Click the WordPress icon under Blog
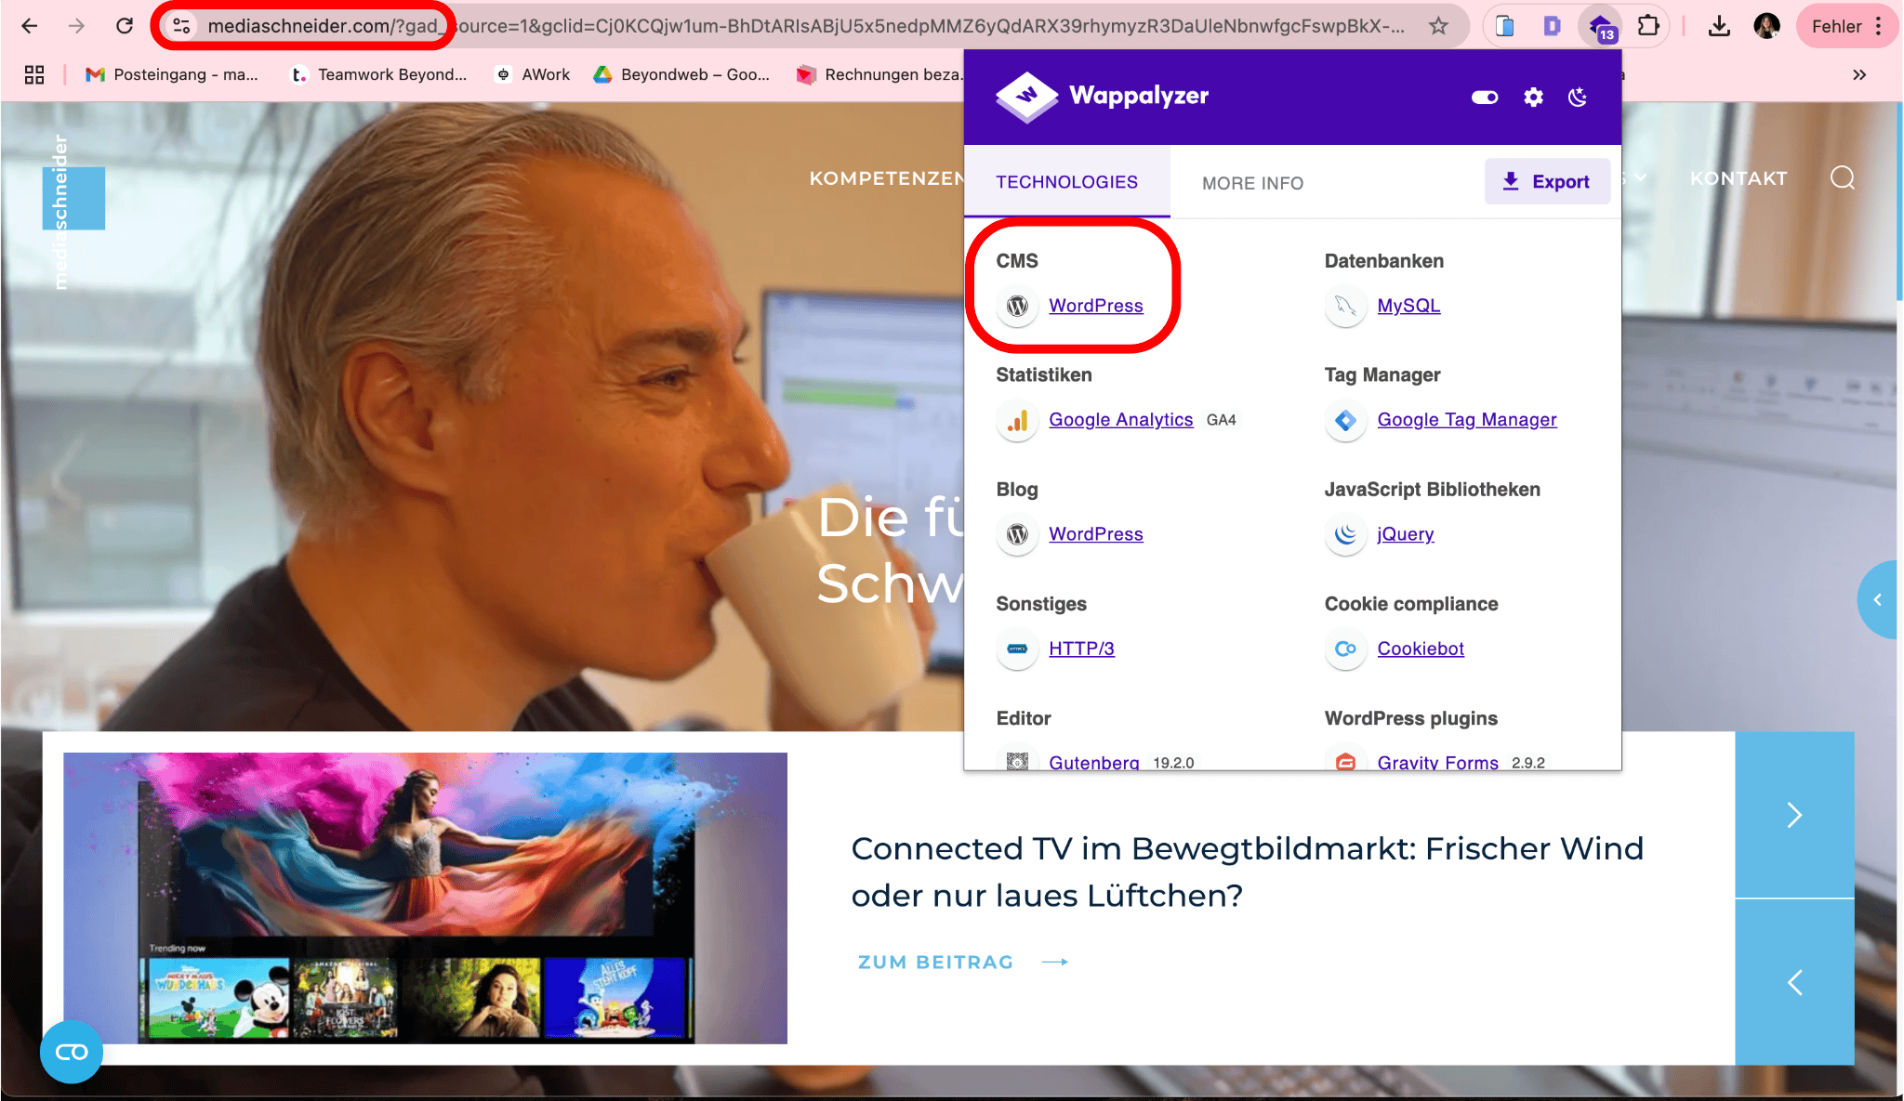Screen dimensions: 1904x1101 coord(1017,534)
